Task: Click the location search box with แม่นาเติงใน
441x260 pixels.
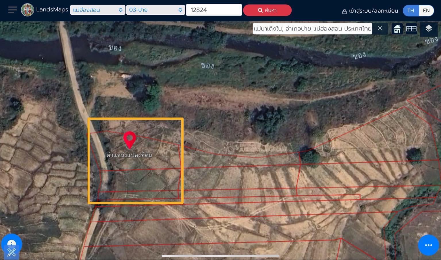Action: pyautogui.click(x=312, y=29)
